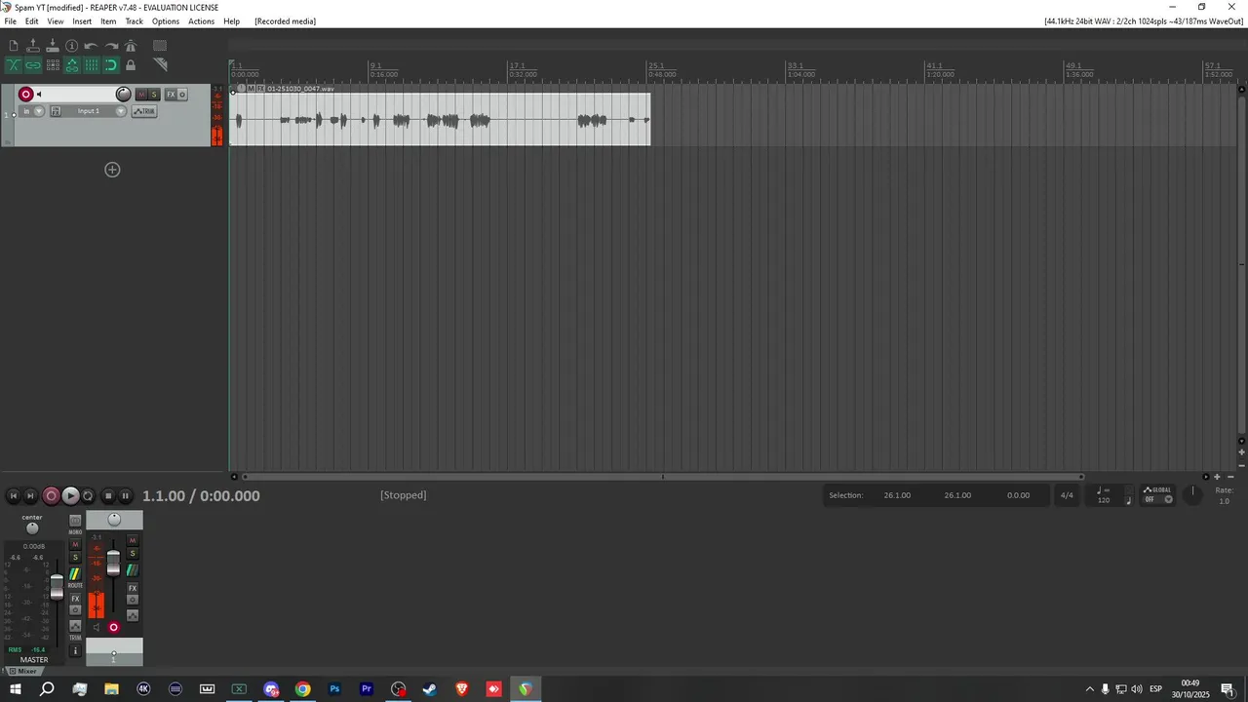Toggle snap magnet toolbar button
This screenshot has height=702, width=1248.
111,65
